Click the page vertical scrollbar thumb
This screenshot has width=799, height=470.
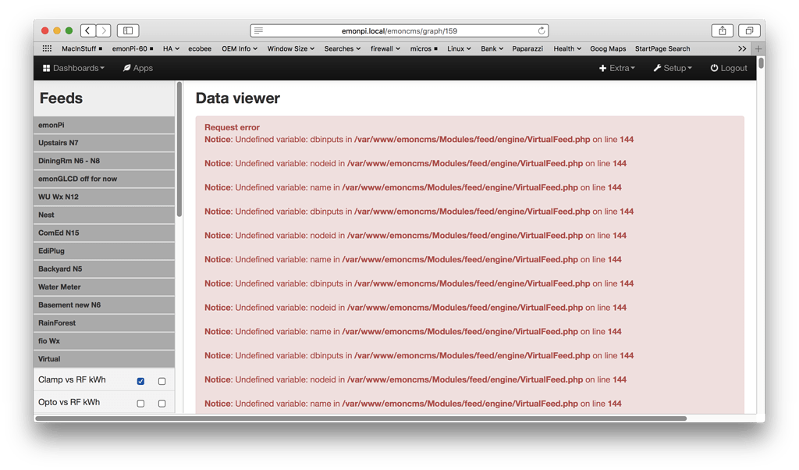point(761,62)
